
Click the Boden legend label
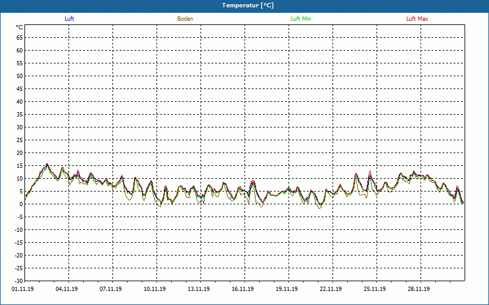pyautogui.click(x=185, y=19)
